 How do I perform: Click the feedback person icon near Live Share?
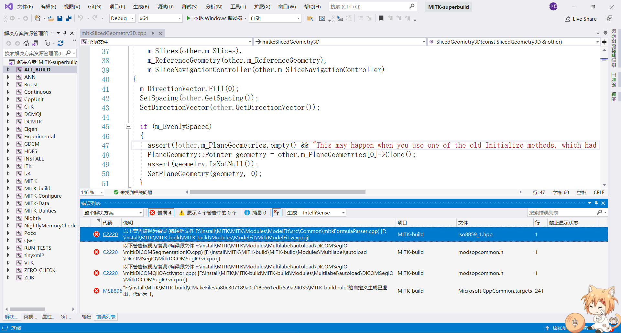click(x=609, y=19)
